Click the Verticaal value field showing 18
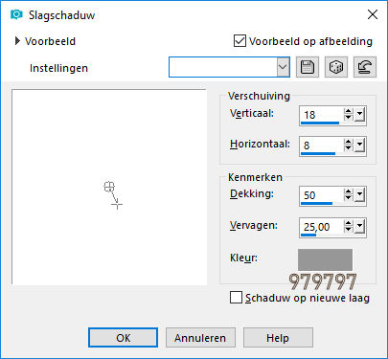 tap(320, 115)
